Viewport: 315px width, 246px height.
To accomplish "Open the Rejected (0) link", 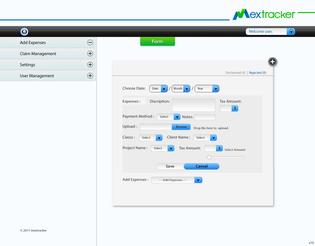I will 257,73.
